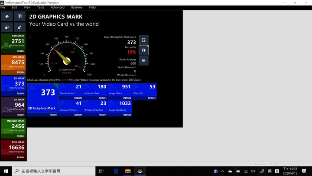The image size is (312, 176).
Task: Show hidden system tray icons
Action: point(222,171)
